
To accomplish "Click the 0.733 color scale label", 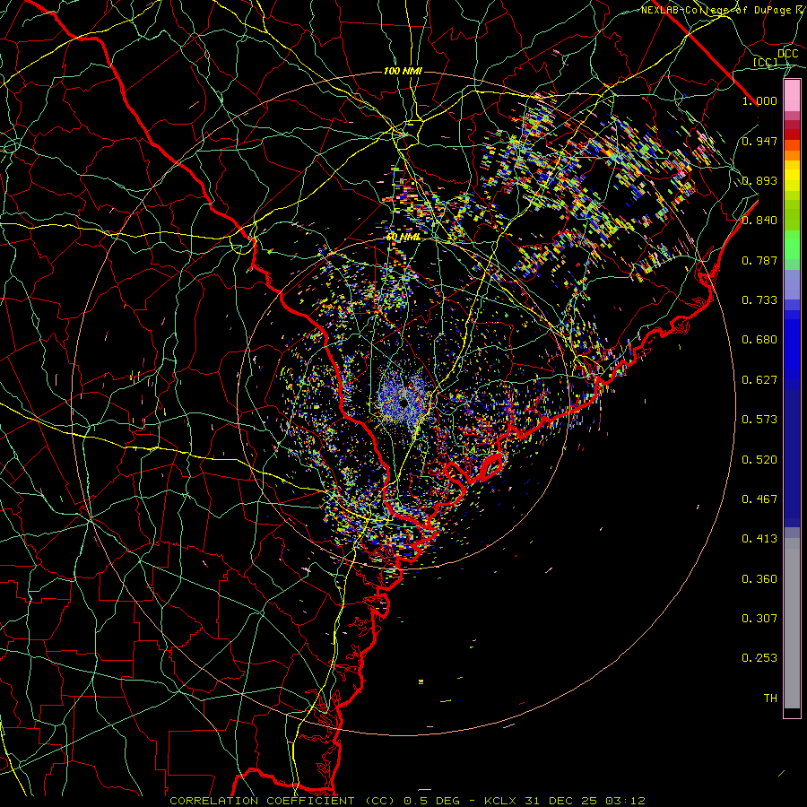I will (759, 300).
